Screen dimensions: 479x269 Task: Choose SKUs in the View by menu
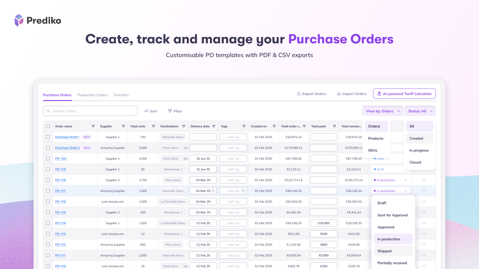point(376,150)
